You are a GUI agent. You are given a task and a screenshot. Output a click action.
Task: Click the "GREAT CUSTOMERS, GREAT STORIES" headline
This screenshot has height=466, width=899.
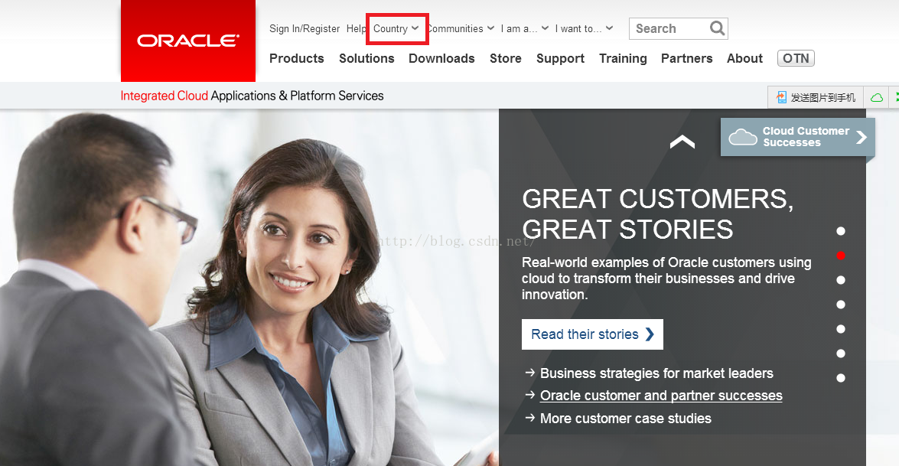[658, 213]
